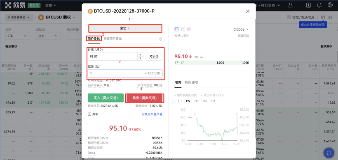This screenshot has width=338, height=160.
Task: Click the 171.17 bid price row
Action: 212,63
